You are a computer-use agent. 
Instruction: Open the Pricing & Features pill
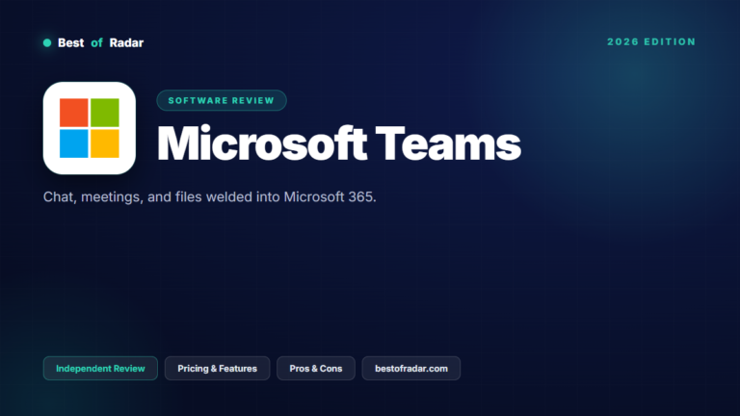coord(217,369)
